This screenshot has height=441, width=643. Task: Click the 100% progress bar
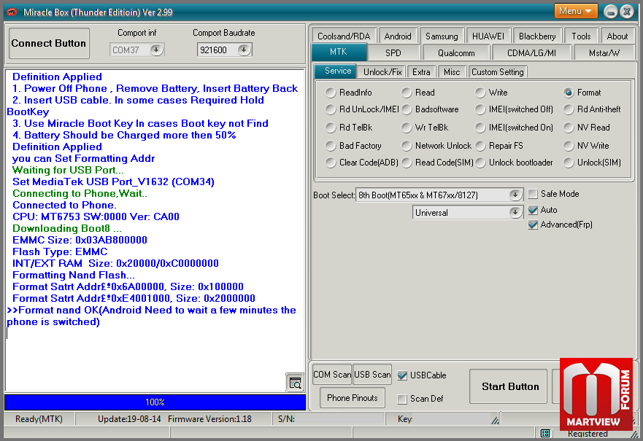(x=155, y=402)
